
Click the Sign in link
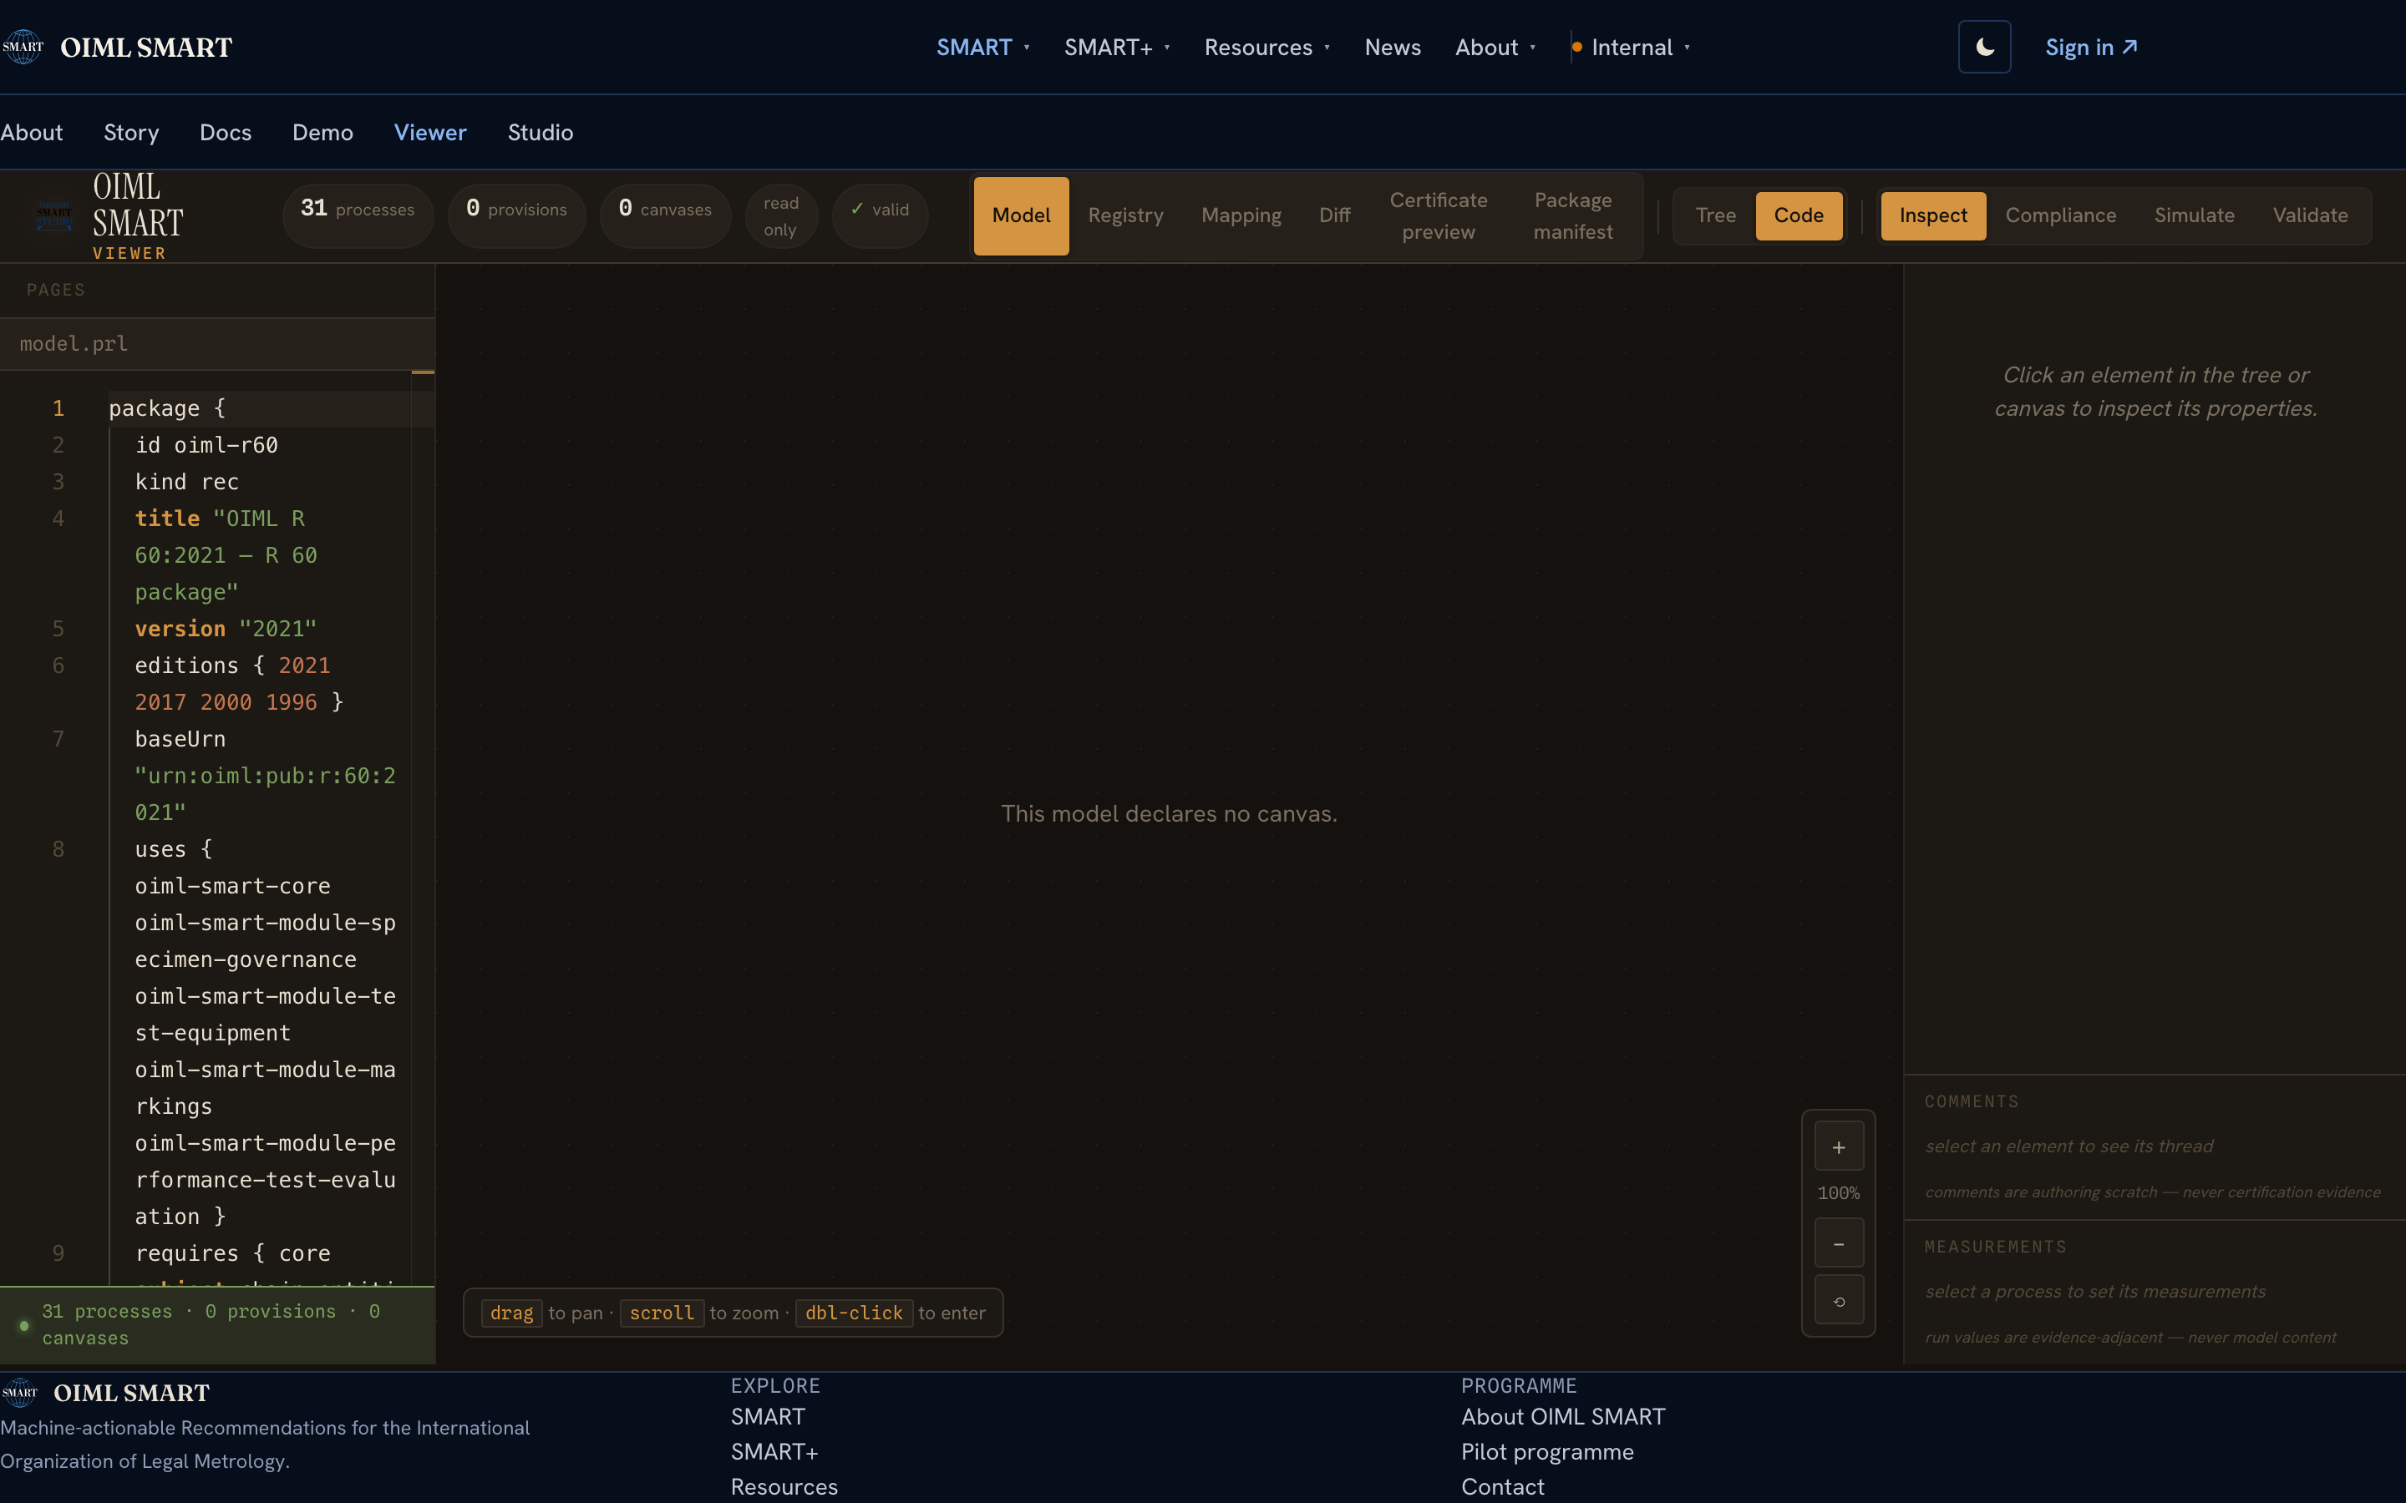(2091, 47)
